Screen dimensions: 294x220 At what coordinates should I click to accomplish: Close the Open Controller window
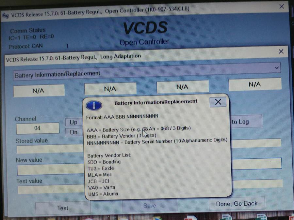point(282,7)
